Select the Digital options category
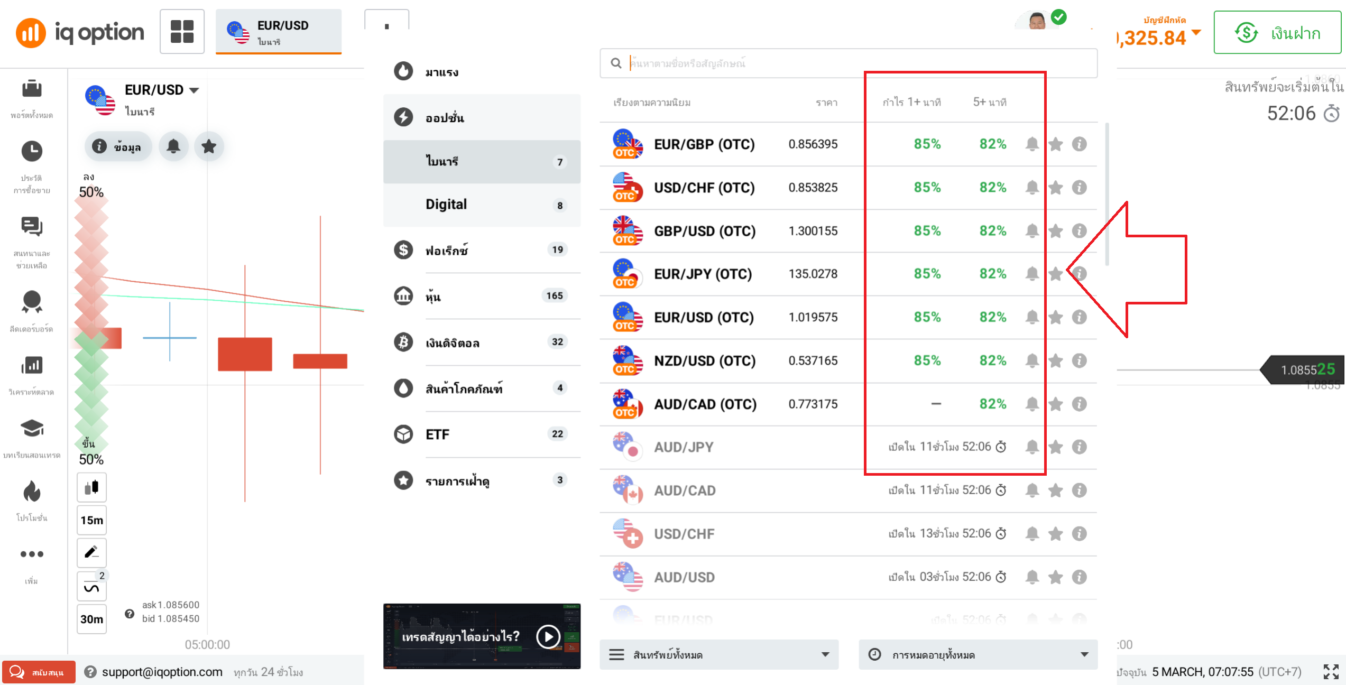The width and height of the screenshot is (1346, 685). (482, 205)
